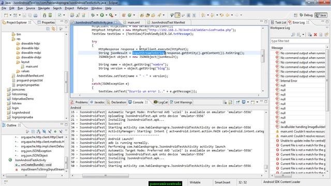Open the Source menu

coord(31,8)
